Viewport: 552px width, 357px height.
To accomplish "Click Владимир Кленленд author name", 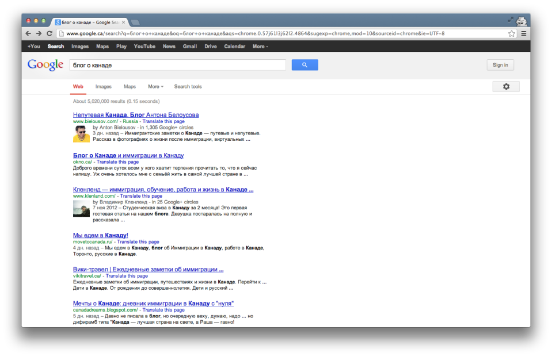I will point(123,202).
